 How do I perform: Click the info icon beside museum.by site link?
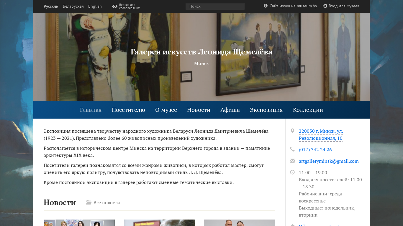(266, 6)
